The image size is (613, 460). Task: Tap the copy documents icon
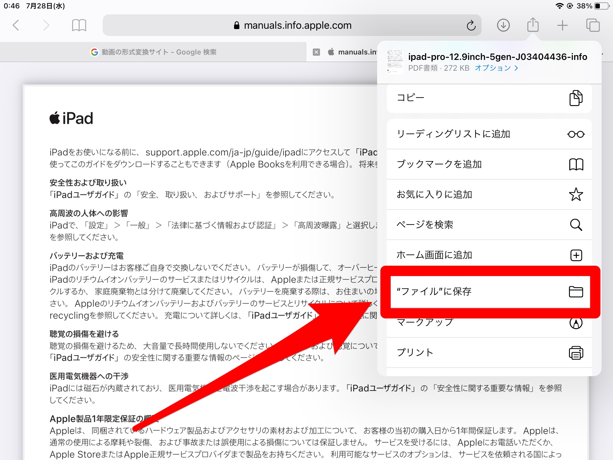576,98
